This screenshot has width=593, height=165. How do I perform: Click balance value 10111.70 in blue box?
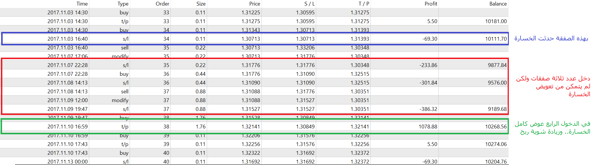pyautogui.click(x=496, y=39)
